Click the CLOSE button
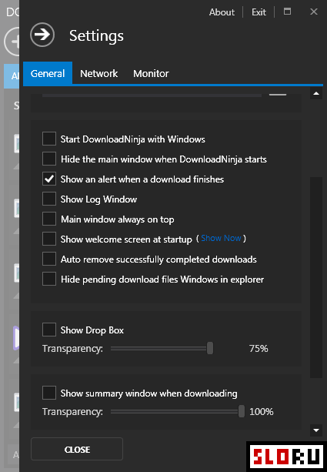327x472 pixels. coord(77,449)
